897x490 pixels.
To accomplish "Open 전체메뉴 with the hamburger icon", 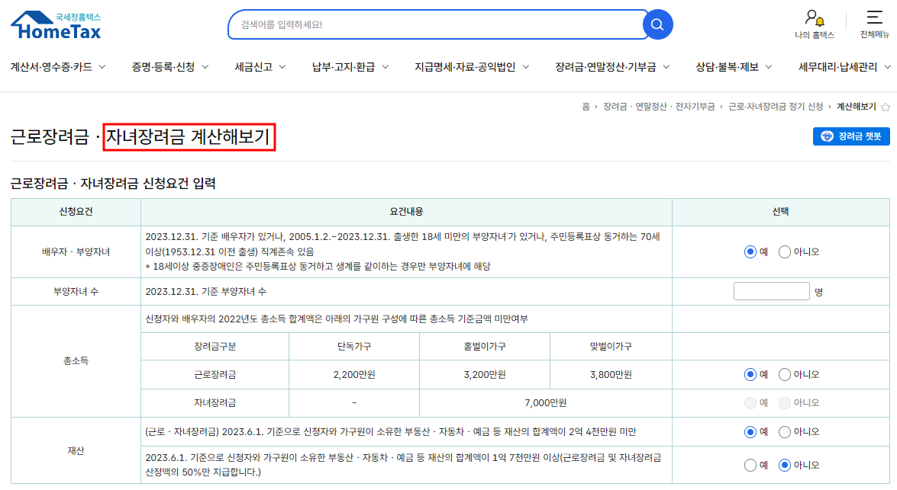I will pos(876,18).
